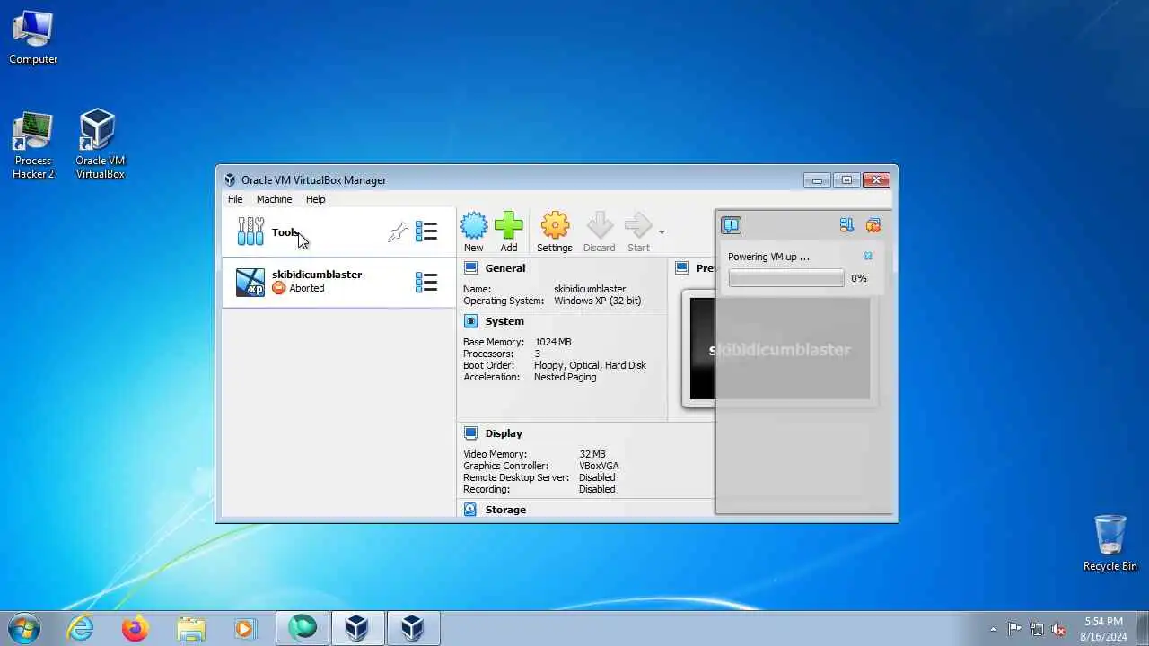Click the Tools pin icon
1149x646 pixels.
(398, 232)
